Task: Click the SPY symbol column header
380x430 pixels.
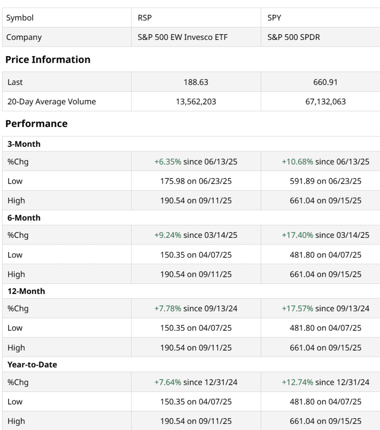Action: tap(275, 18)
